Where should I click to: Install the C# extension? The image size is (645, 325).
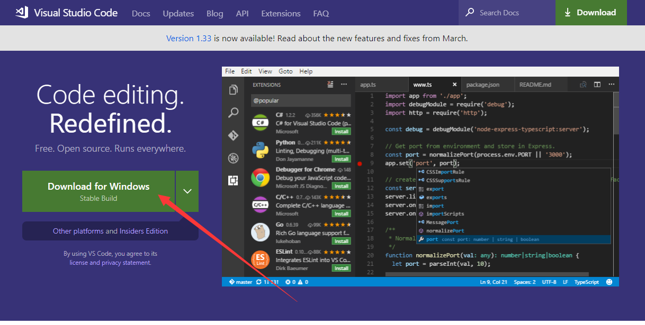(341, 131)
